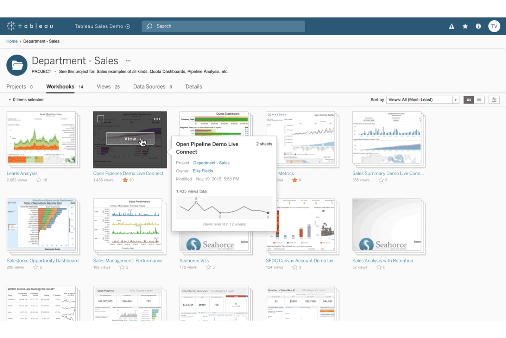
Task: Unfavorite Open Pipeline Demo Live Connect star
Action: click(x=125, y=180)
